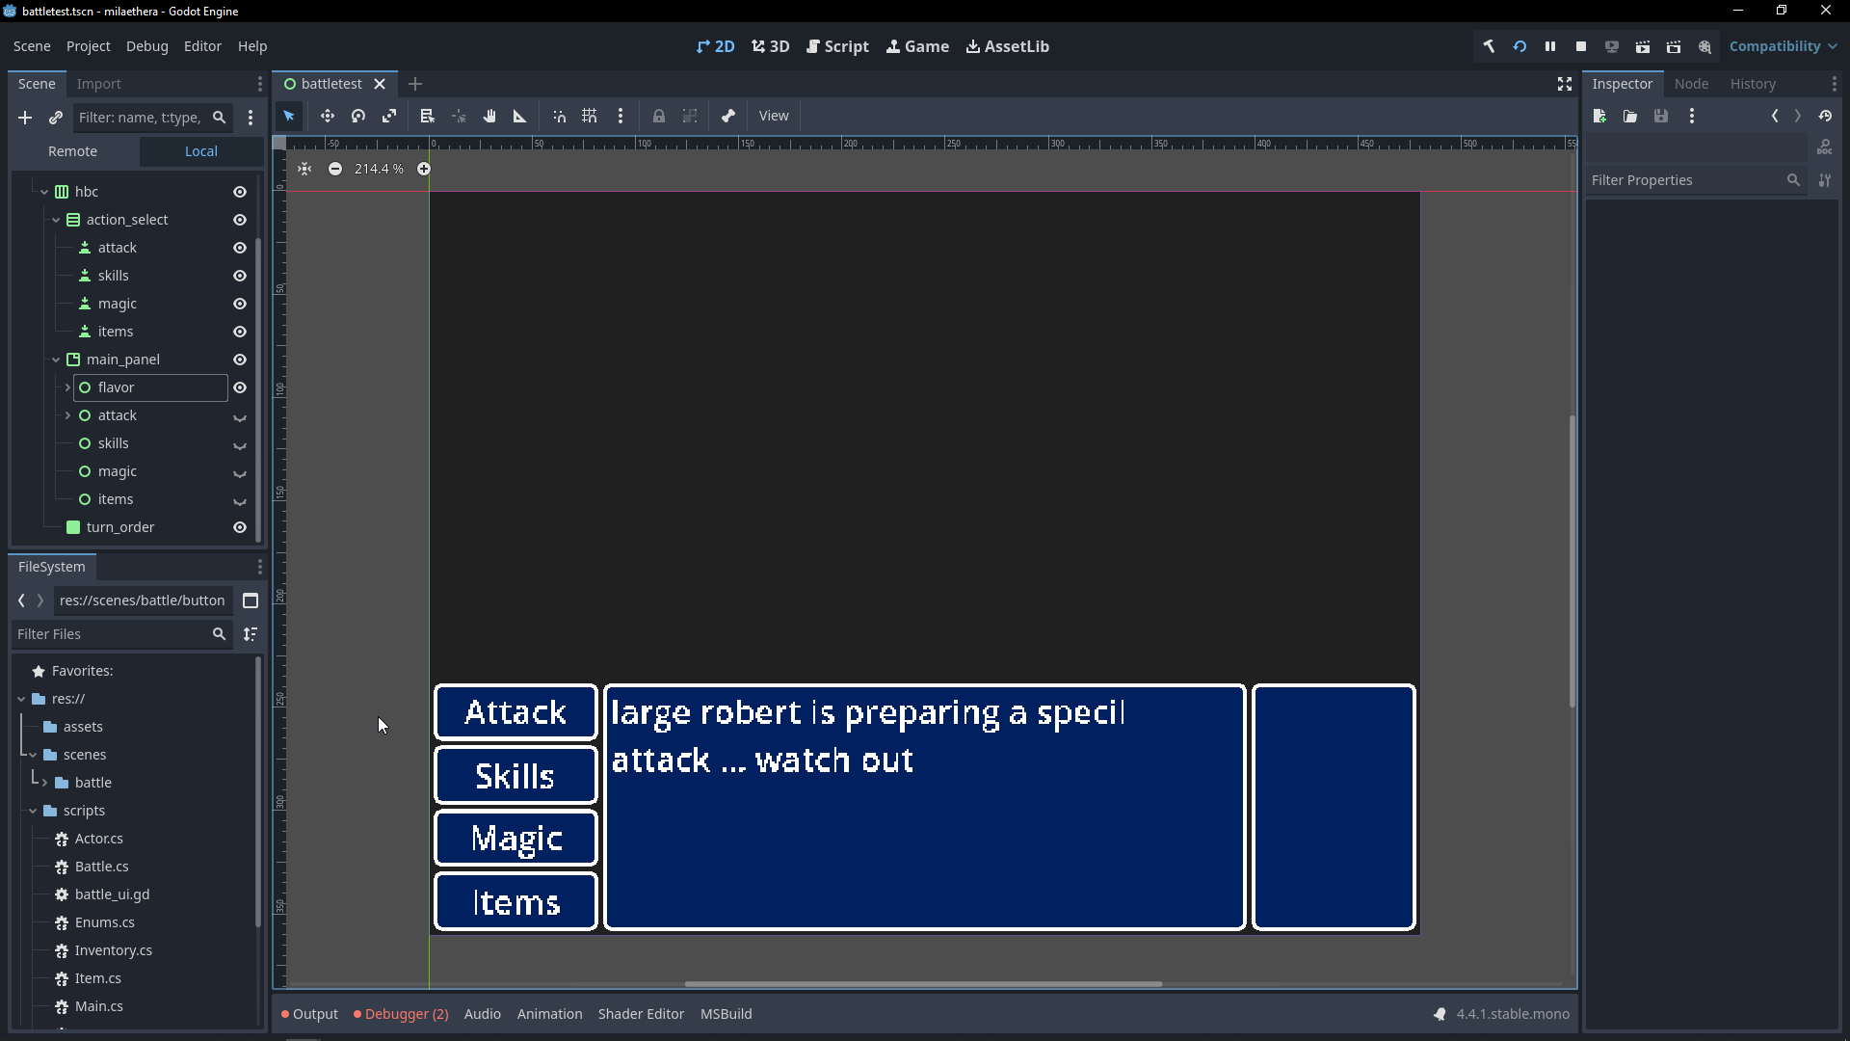
Task: Expand the flavor node in the scene tree
Action: click(x=67, y=387)
